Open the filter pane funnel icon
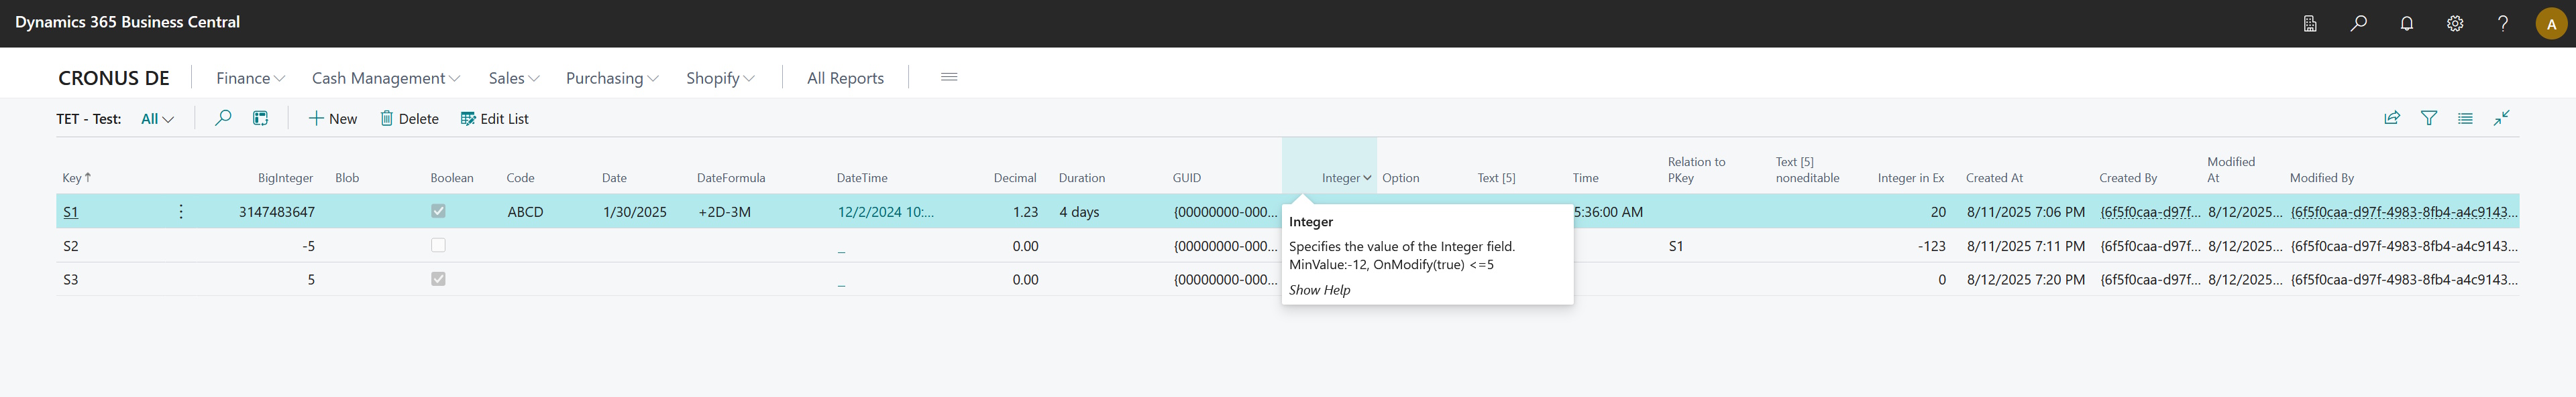This screenshot has height=397, width=2576. [2429, 118]
